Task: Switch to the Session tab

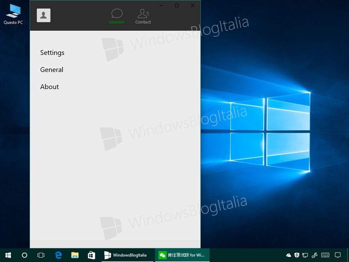Action: (117, 16)
